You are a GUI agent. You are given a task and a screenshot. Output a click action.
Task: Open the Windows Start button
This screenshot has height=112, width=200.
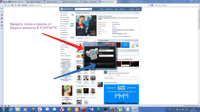pos(3,109)
